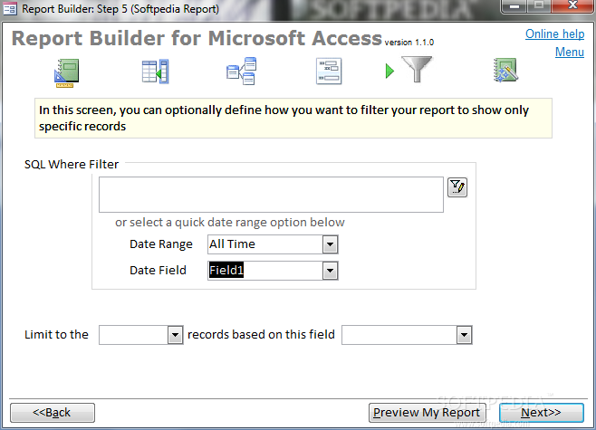Open the table relationships step icon
The width and height of the screenshot is (596, 430).
click(x=241, y=71)
